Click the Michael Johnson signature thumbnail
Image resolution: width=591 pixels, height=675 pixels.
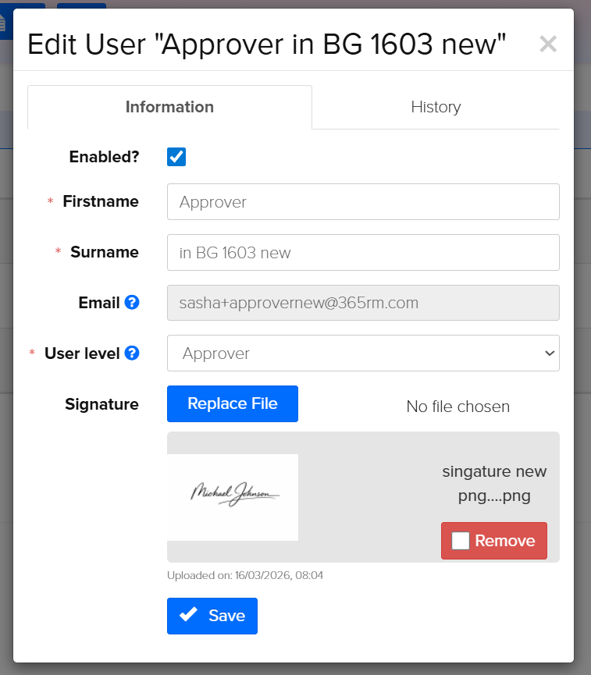(x=233, y=497)
